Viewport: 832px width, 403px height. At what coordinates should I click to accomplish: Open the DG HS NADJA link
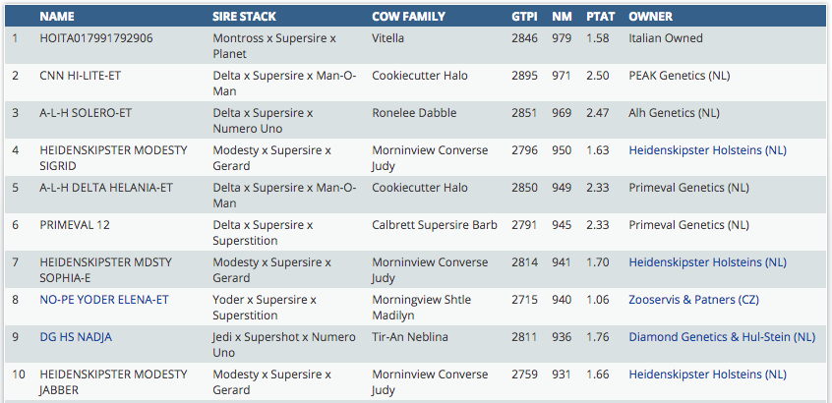76,337
